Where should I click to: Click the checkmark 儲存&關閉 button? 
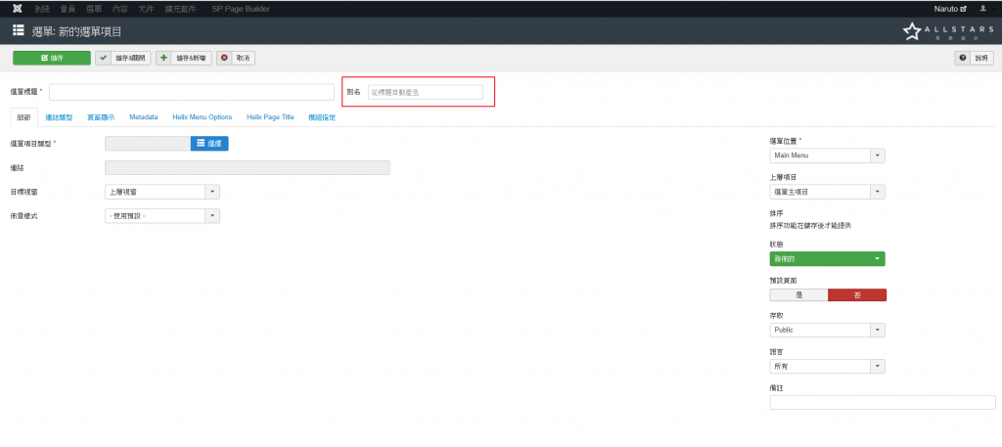[x=123, y=59]
